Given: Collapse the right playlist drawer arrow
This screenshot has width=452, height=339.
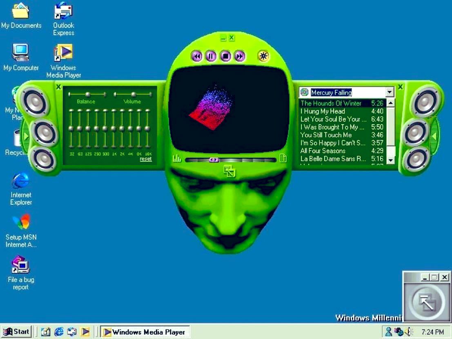Looking at the screenshot, I should point(434,136).
